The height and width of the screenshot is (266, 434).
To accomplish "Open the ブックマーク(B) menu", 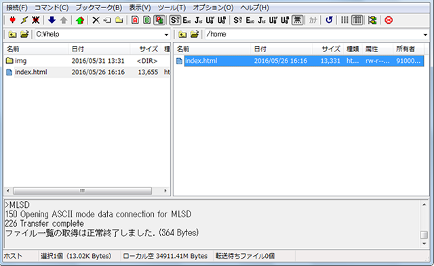I will pyautogui.click(x=99, y=7).
